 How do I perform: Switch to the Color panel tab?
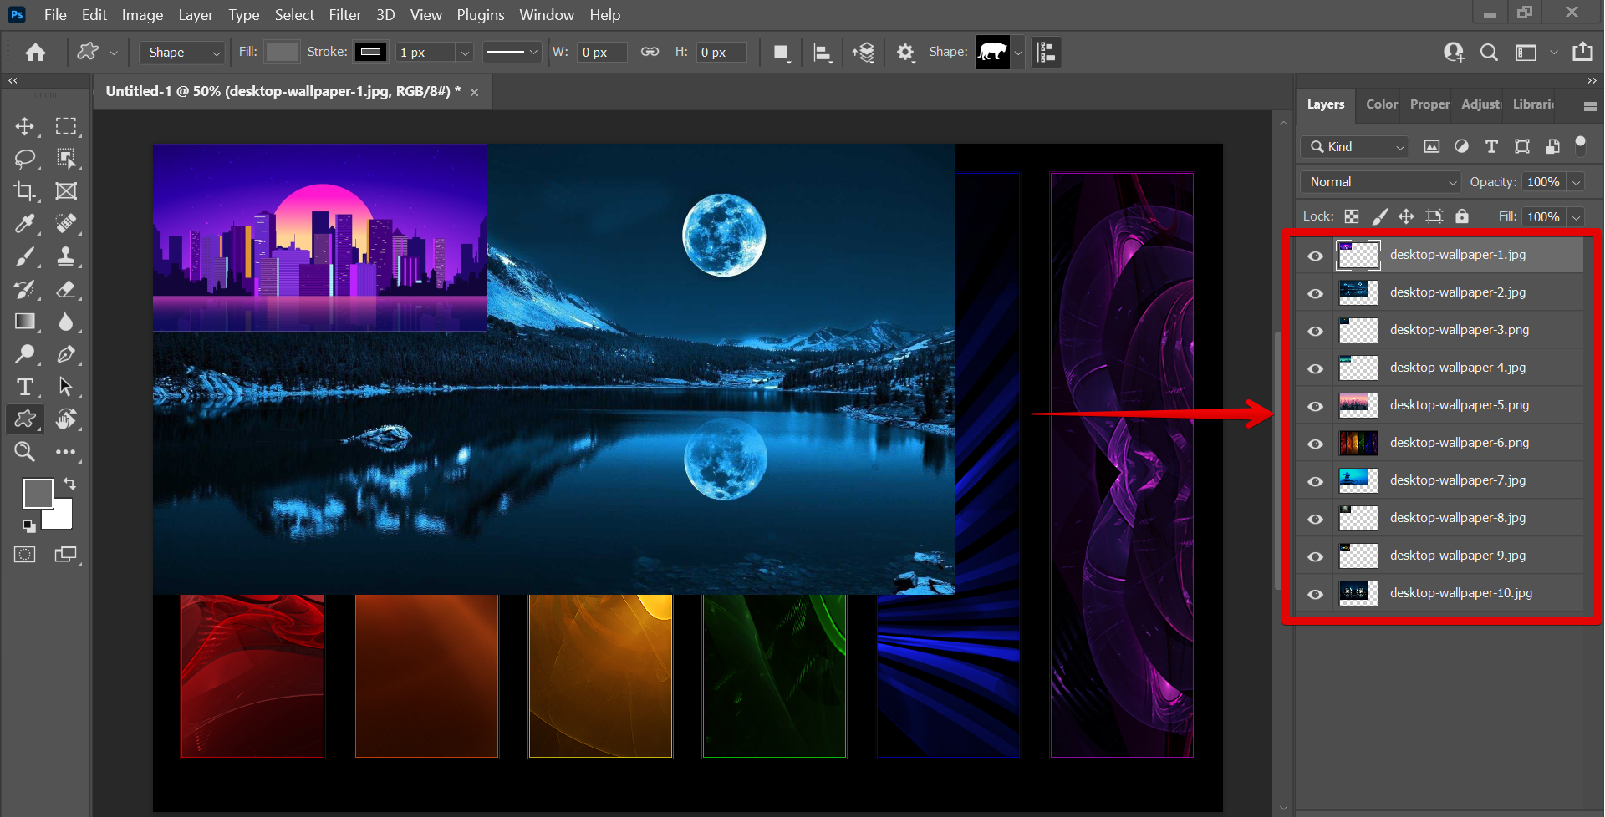[x=1381, y=104]
